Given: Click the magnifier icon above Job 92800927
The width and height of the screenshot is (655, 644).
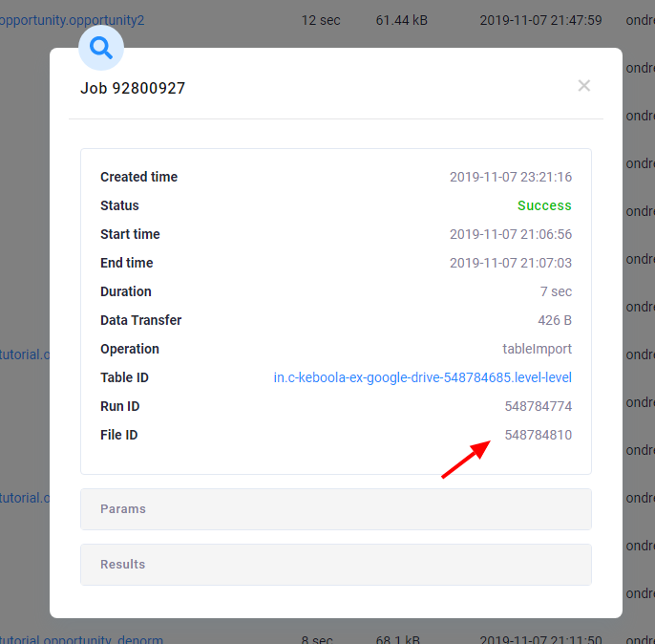Looking at the screenshot, I should (x=101, y=48).
